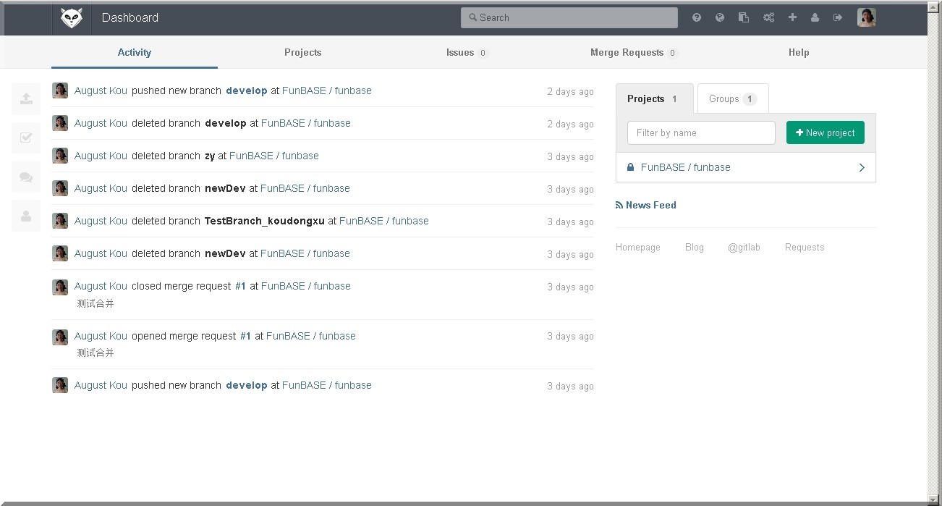The image size is (942, 506).
Task: Click the GitLab fox logo
Action: pos(72,18)
